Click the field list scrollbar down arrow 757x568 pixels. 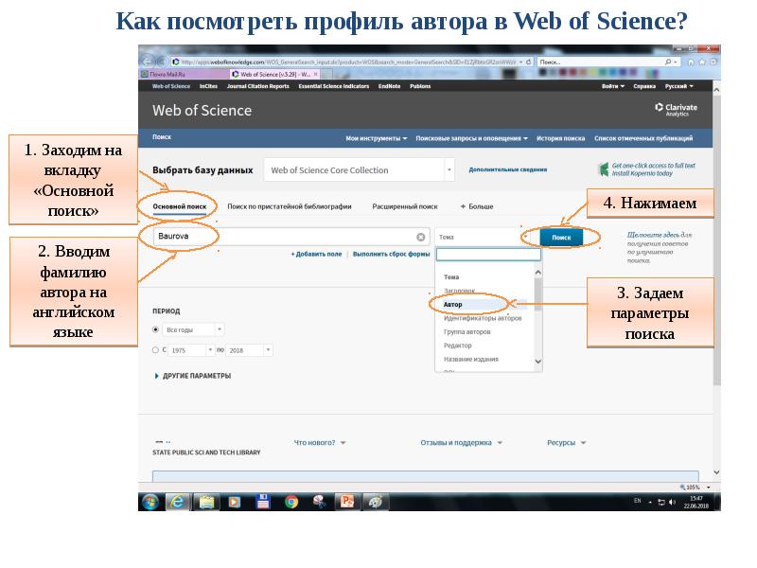537,361
